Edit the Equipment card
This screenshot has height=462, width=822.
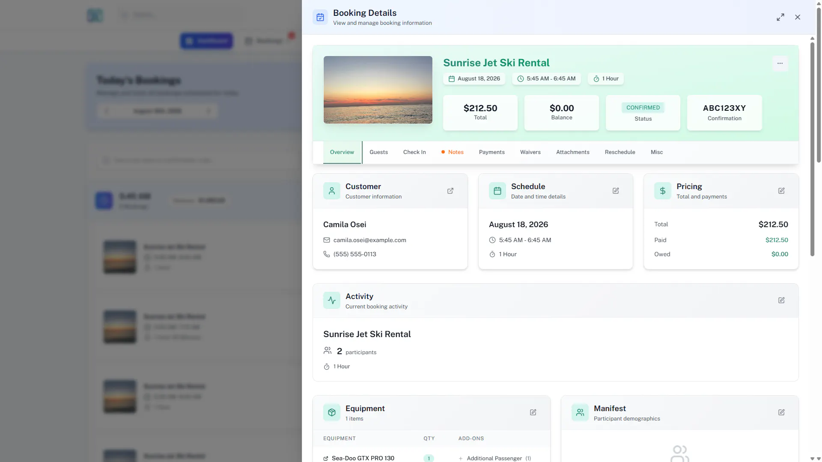pos(533,412)
